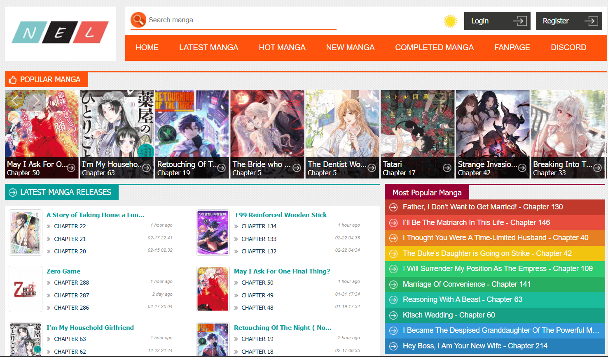This screenshot has height=357, width=608.
Task: Click arrow icon beside Marriage Of Convenience
Action: click(393, 284)
